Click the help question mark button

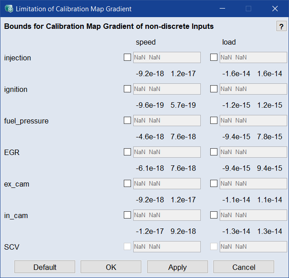(x=281, y=26)
